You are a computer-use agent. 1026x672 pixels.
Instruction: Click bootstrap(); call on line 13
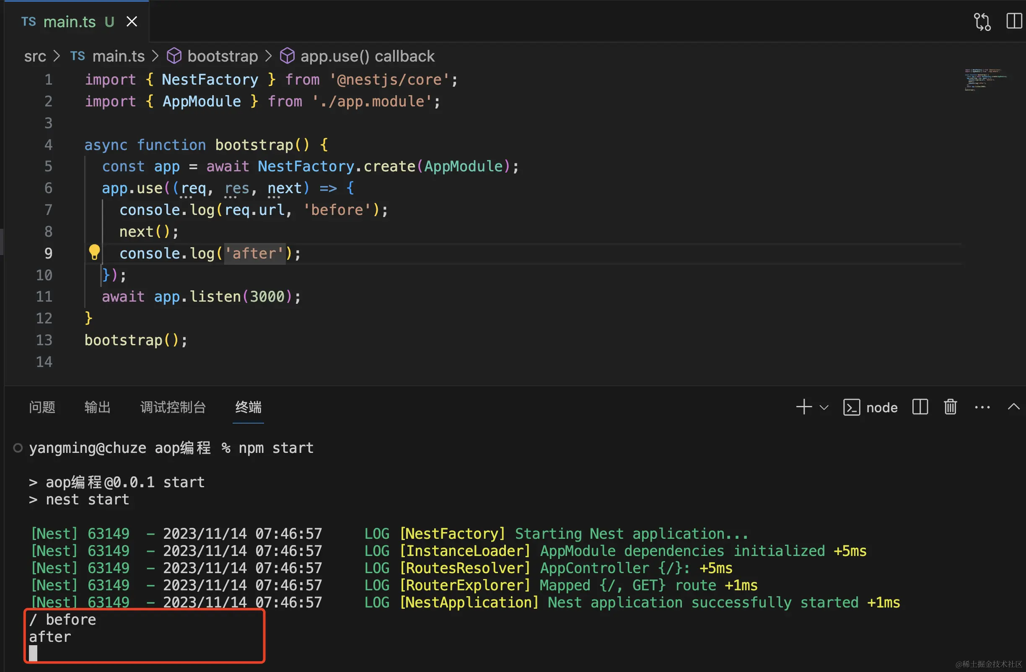click(x=136, y=341)
